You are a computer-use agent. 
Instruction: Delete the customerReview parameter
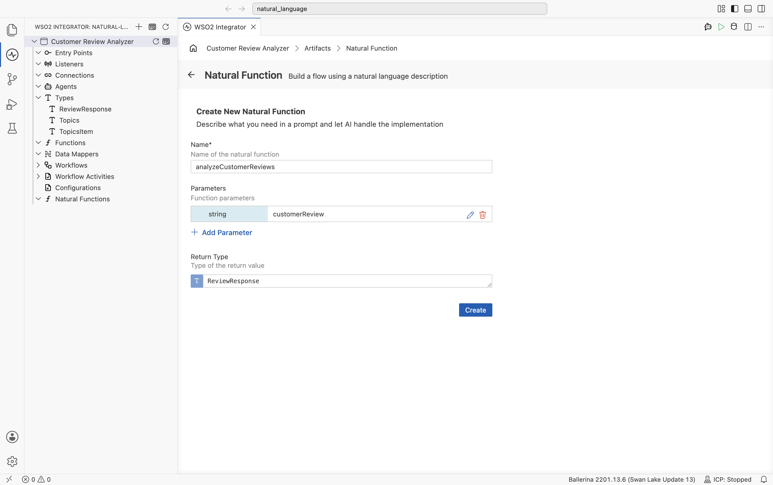482,215
